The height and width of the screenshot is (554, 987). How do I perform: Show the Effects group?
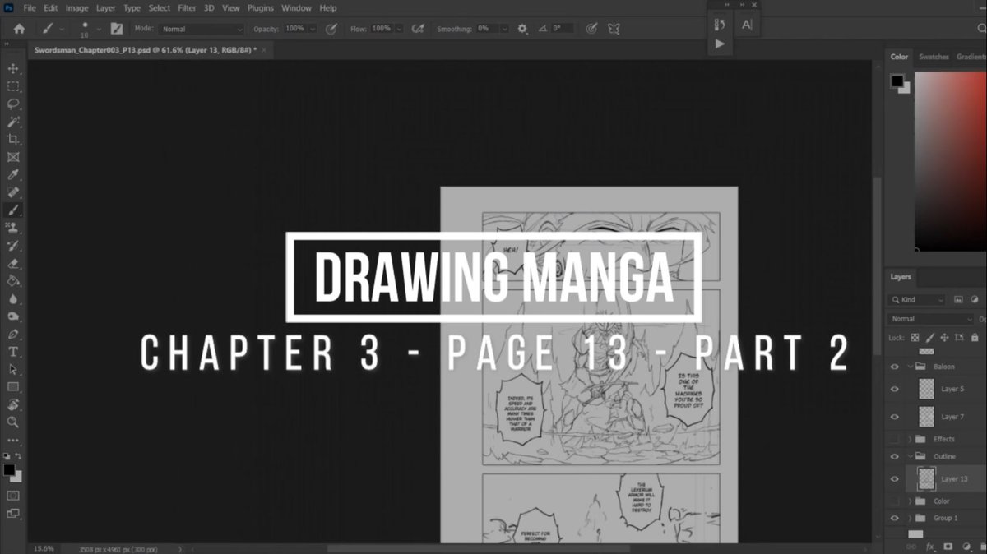[x=895, y=439]
